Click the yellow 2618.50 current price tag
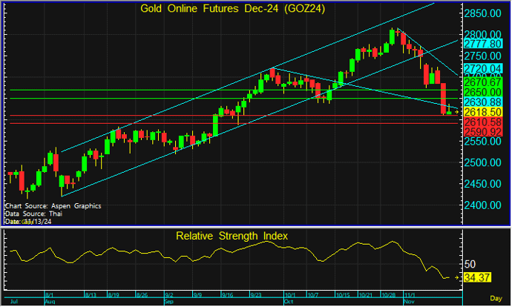The height and width of the screenshot is (307, 512). coord(483,111)
